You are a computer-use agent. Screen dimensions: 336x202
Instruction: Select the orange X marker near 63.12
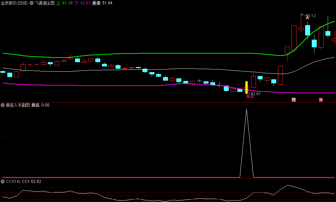307,18
